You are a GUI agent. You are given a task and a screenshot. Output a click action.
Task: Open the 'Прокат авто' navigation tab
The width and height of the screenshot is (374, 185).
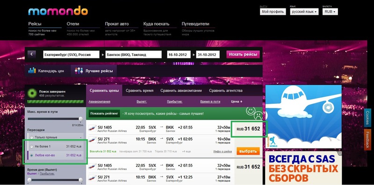coord(116,24)
